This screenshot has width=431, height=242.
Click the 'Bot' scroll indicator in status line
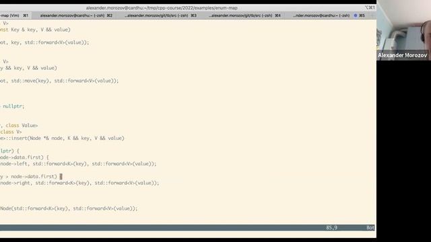pyautogui.click(x=370, y=228)
